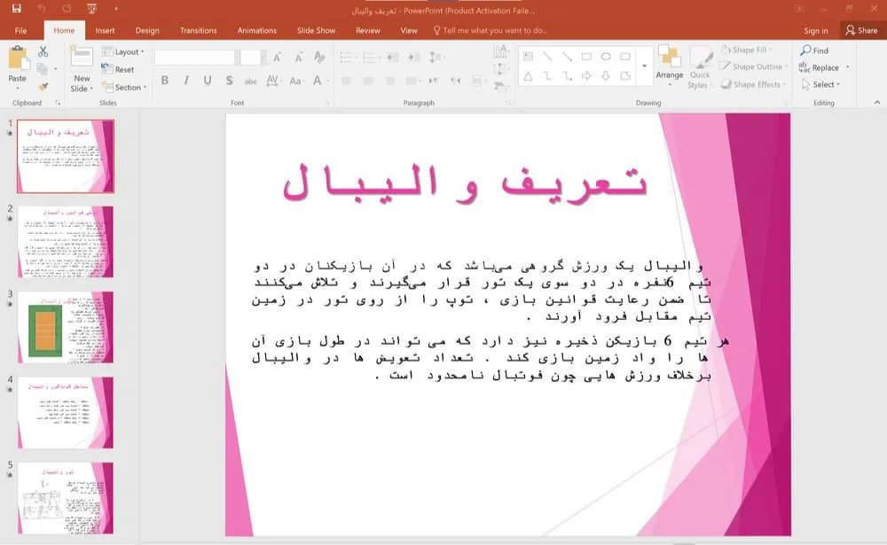This screenshot has width=887, height=545.
Task: Select slide 2 thumbnail
Action: coord(66,242)
